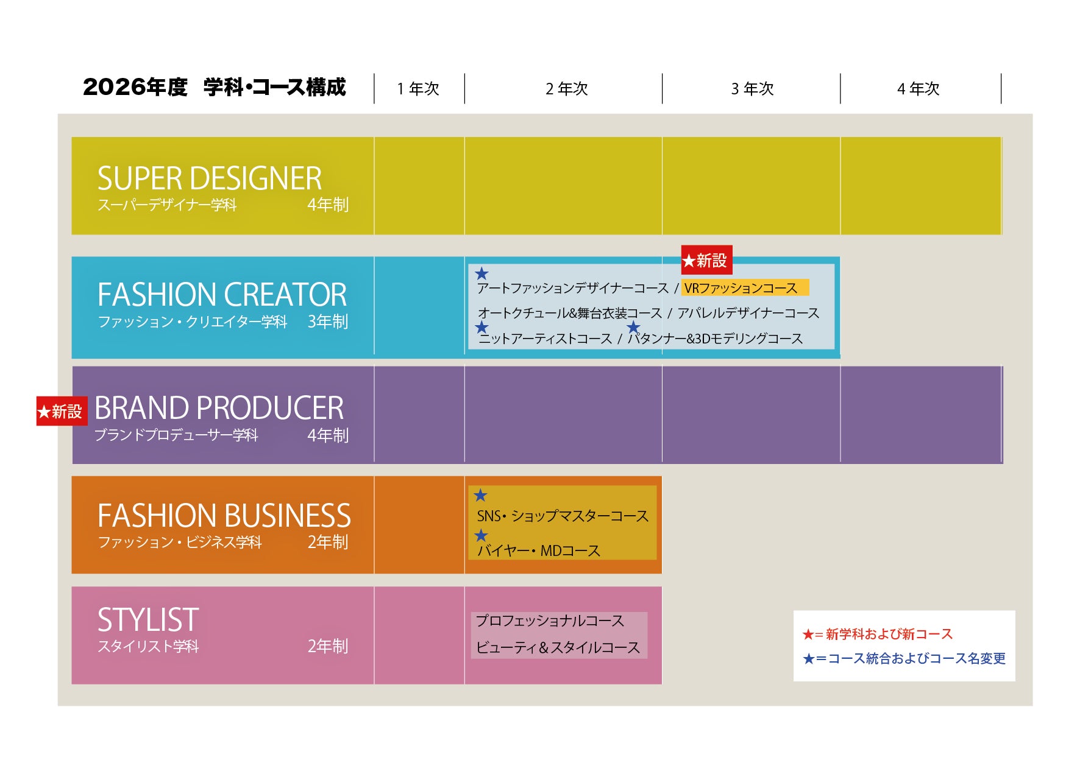Click the パタンナー&3Dモデリングコース text
Viewport: 1091px width, 777px height.
pyautogui.click(x=716, y=339)
